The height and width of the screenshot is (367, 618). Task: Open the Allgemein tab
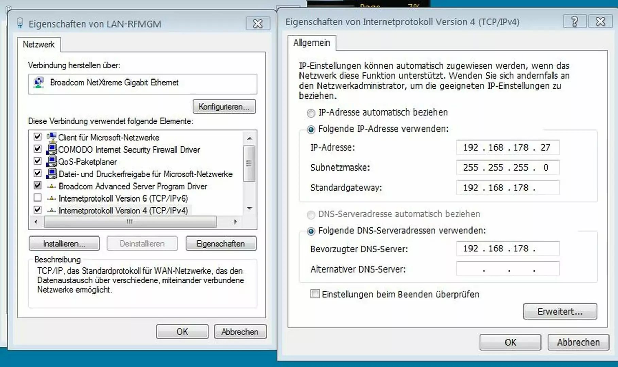[x=312, y=43]
